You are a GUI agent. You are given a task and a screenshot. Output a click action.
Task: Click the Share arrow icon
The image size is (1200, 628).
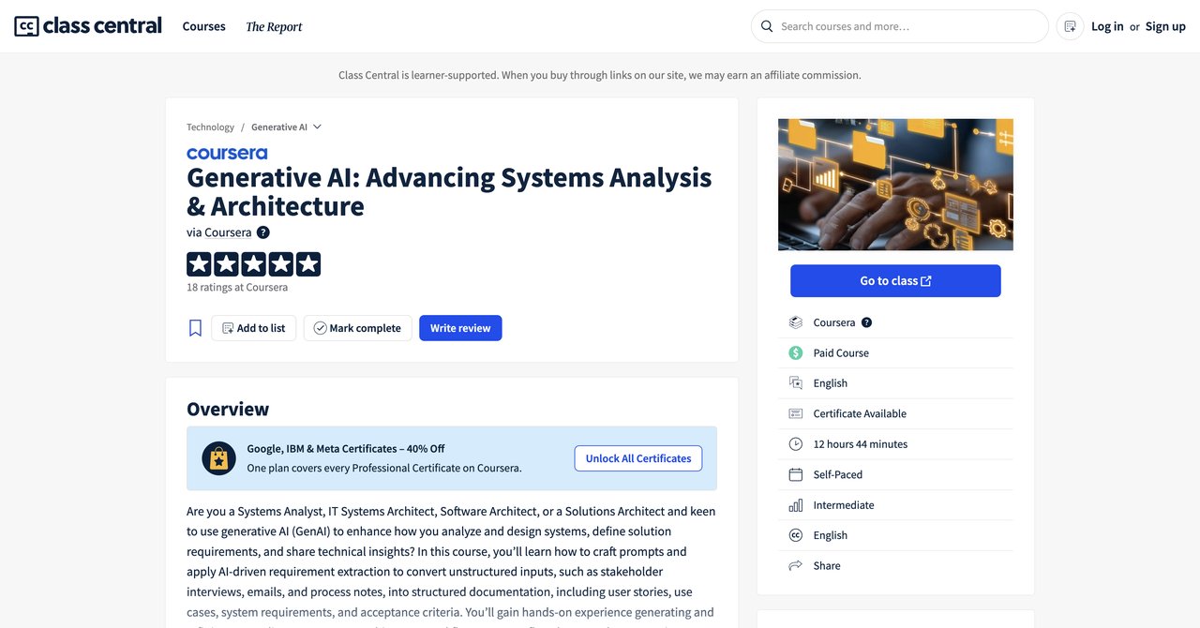pyautogui.click(x=796, y=566)
